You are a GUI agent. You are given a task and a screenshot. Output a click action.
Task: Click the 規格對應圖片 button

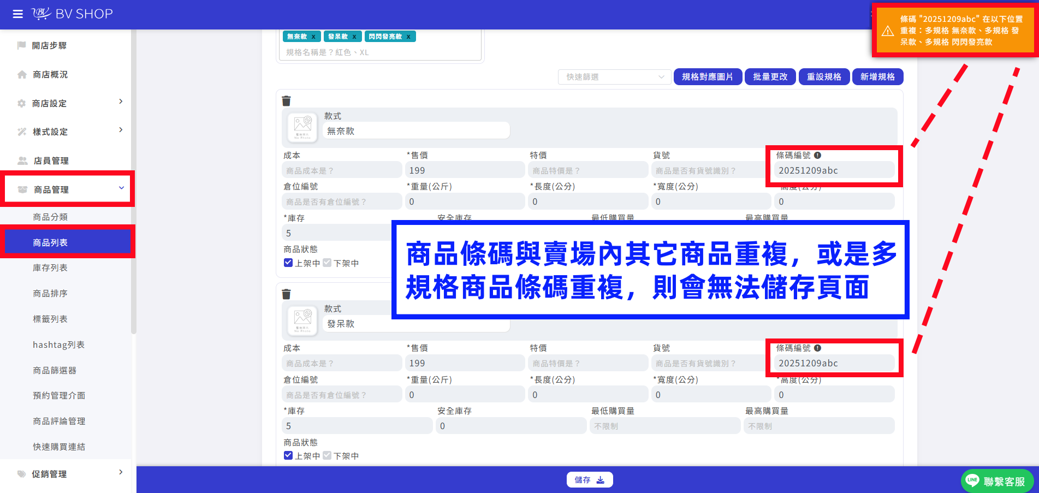(708, 77)
